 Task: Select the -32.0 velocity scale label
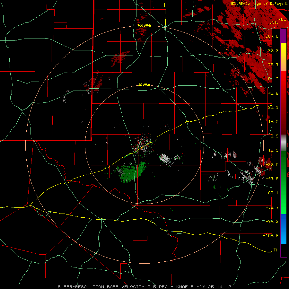(272, 165)
